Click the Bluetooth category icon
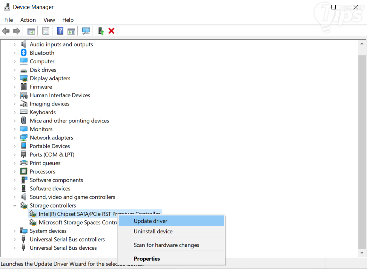367x269 pixels. 24,53
